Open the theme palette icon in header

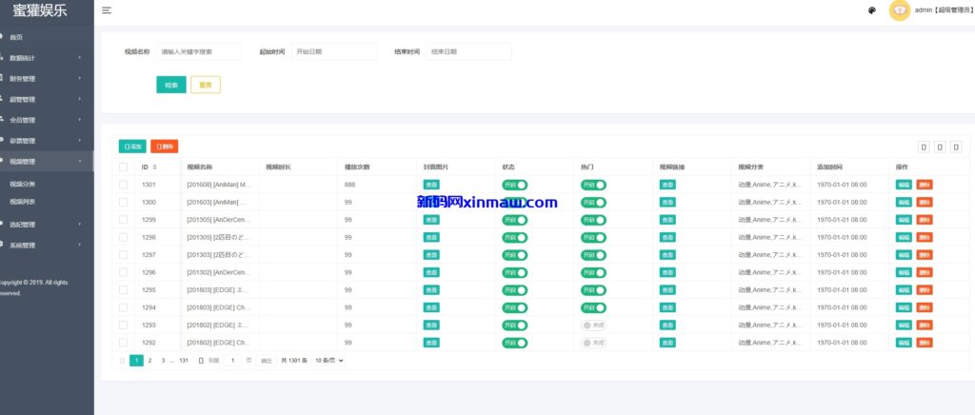tap(871, 10)
